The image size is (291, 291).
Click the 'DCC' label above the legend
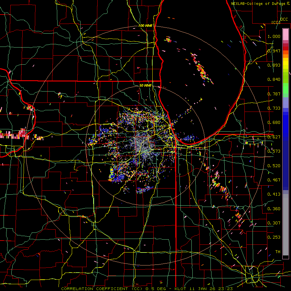284,19
